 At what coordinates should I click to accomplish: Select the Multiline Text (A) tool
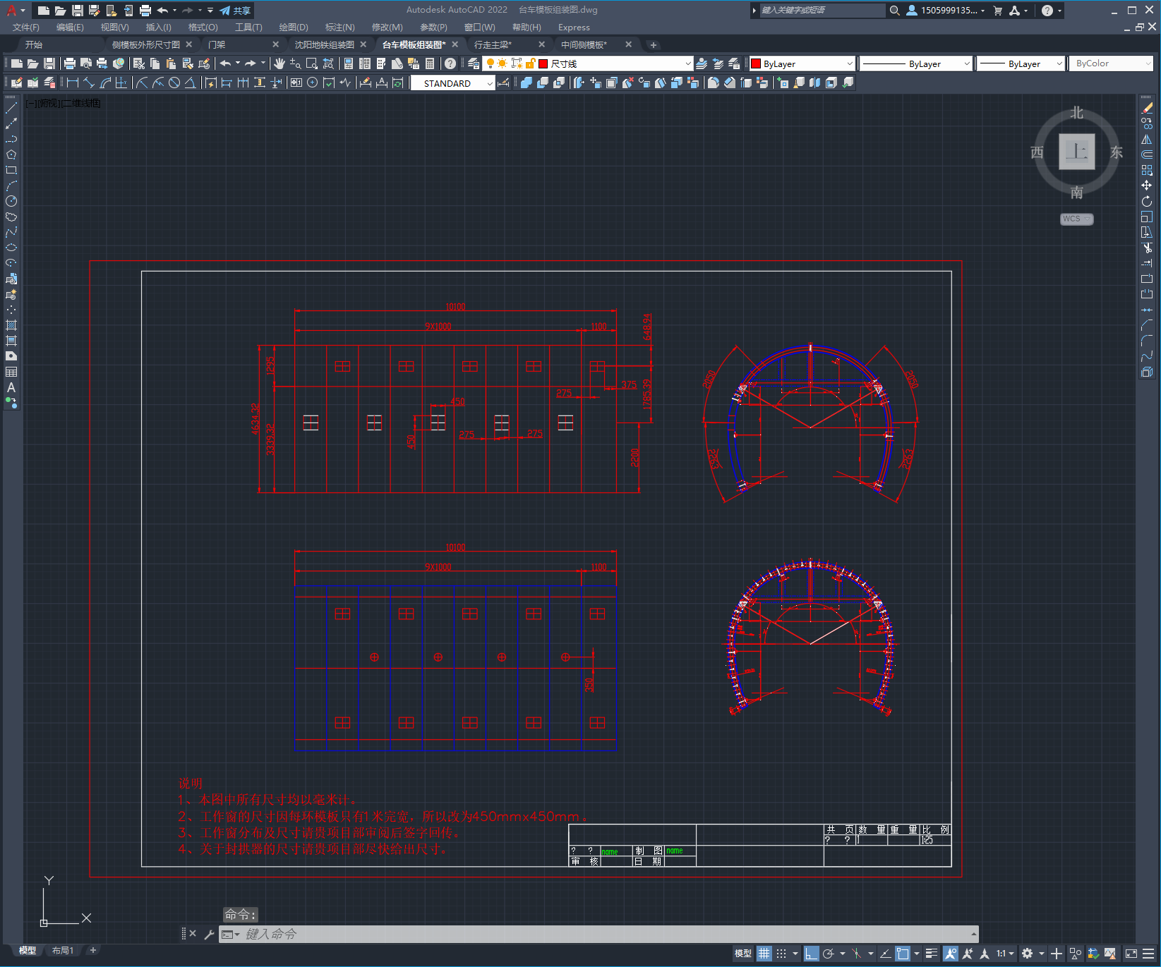pyautogui.click(x=11, y=387)
